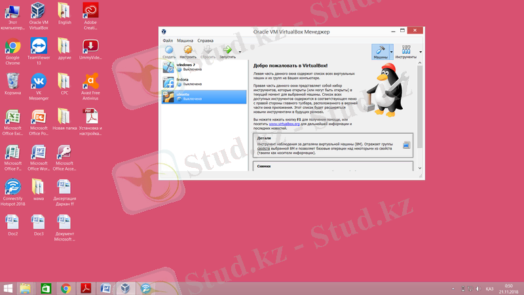Screen dimensions: 524x295
Task: Open Adobe Creative Cloud desktop icon
Action: [90, 16]
